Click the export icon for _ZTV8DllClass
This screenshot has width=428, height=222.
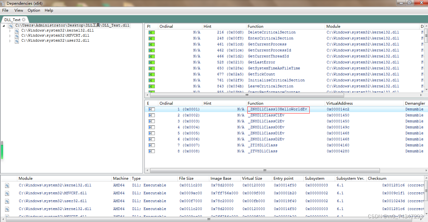tap(152, 151)
